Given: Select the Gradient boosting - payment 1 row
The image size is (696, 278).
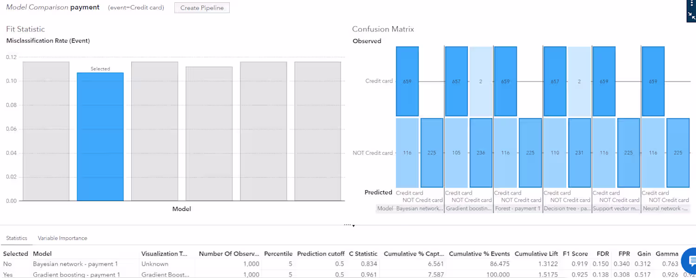Looking at the screenshot, I should (76, 275).
